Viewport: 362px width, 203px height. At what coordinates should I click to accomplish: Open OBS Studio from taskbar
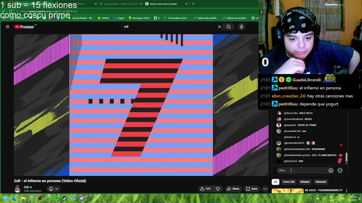click(x=40, y=198)
